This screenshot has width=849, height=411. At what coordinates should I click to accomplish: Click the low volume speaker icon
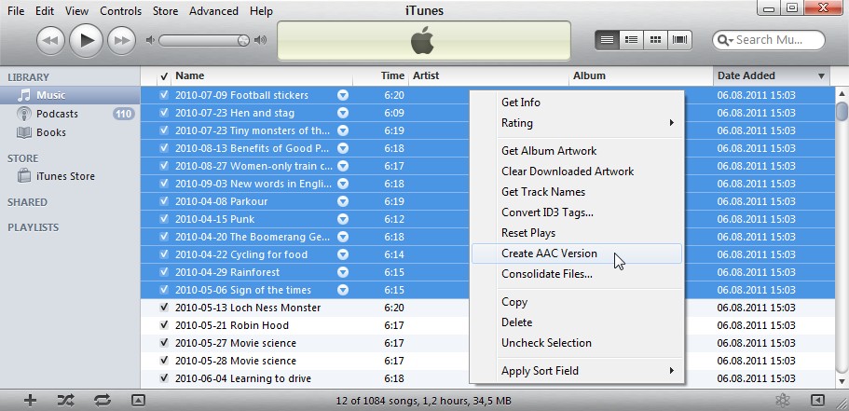tap(151, 40)
